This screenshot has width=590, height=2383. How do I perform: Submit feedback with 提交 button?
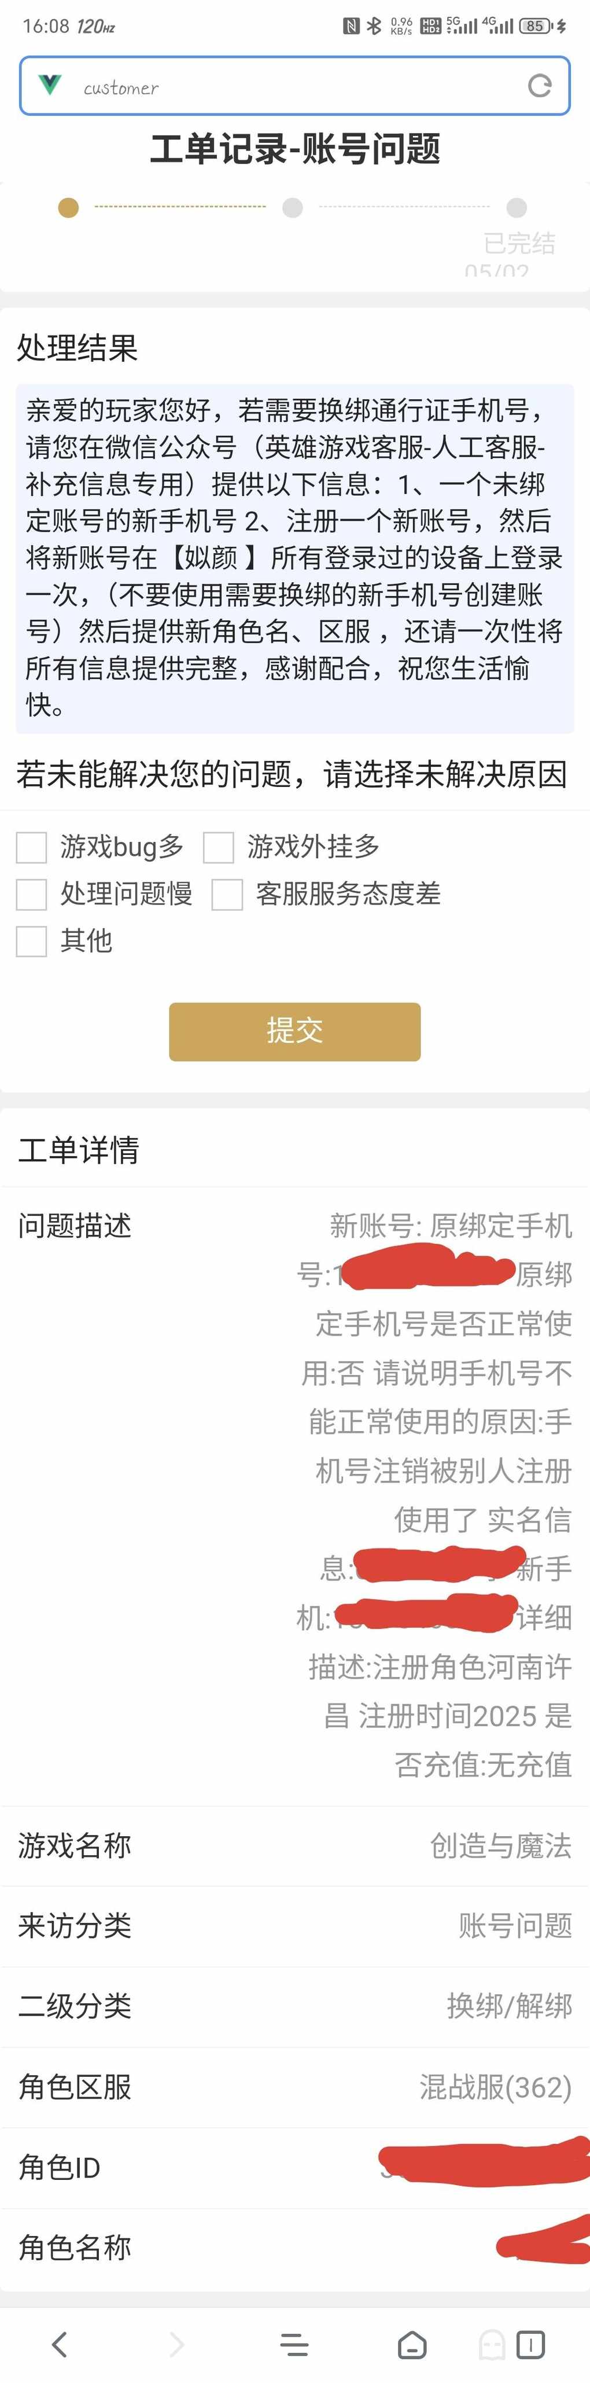pos(295,1031)
